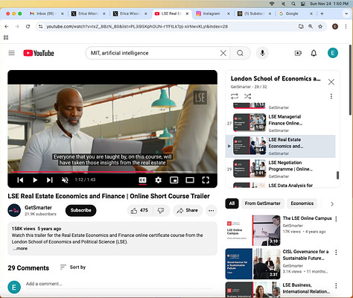Viewport: 353px width, 298px height.
Task: Run search with the magnifier button
Action: click(x=240, y=53)
